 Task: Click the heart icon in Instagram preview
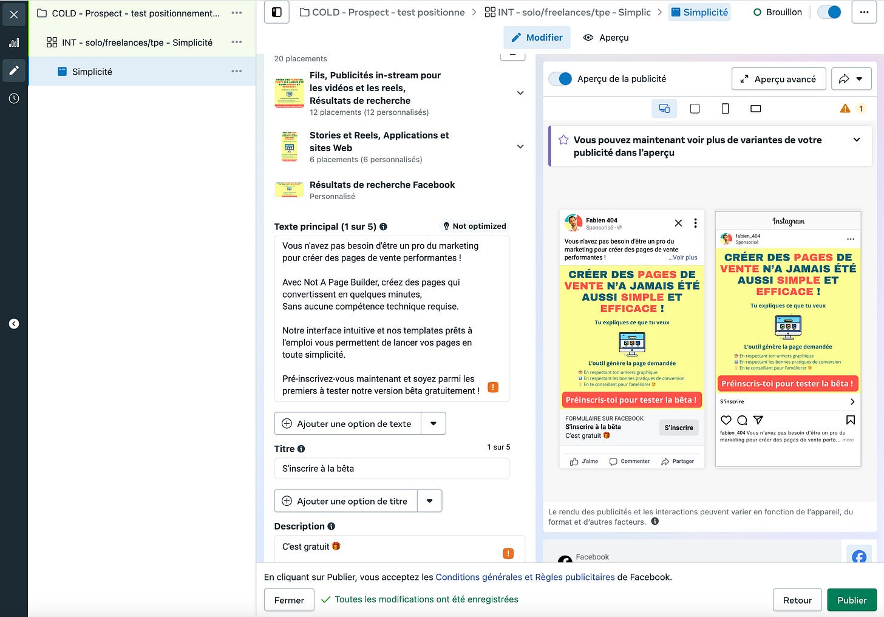point(726,420)
